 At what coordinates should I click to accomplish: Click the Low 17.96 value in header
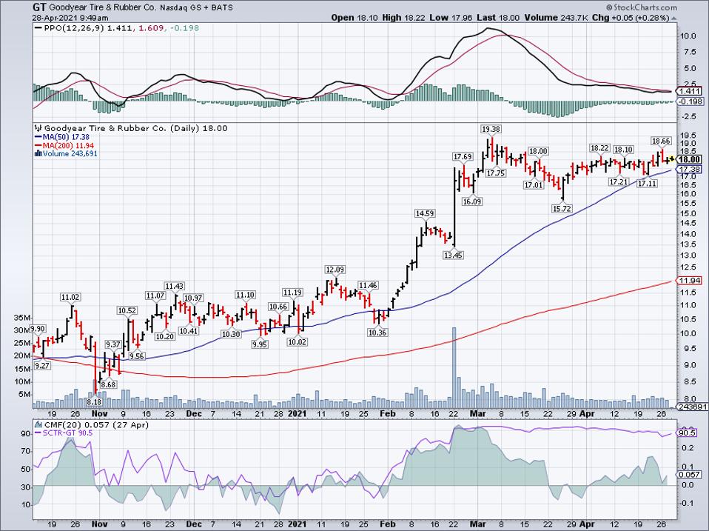click(x=449, y=18)
